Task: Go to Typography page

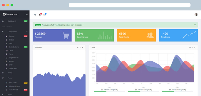Action: click(x=13, y=69)
